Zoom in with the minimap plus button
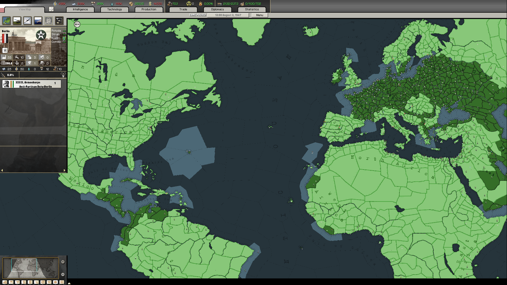The image size is (507, 285). pos(63,262)
